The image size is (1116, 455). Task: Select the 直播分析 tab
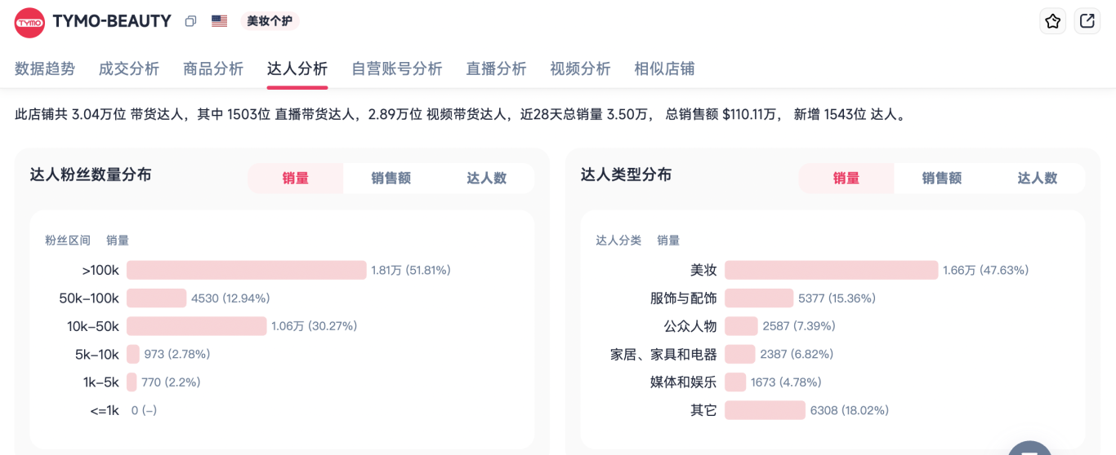tap(496, 69)
